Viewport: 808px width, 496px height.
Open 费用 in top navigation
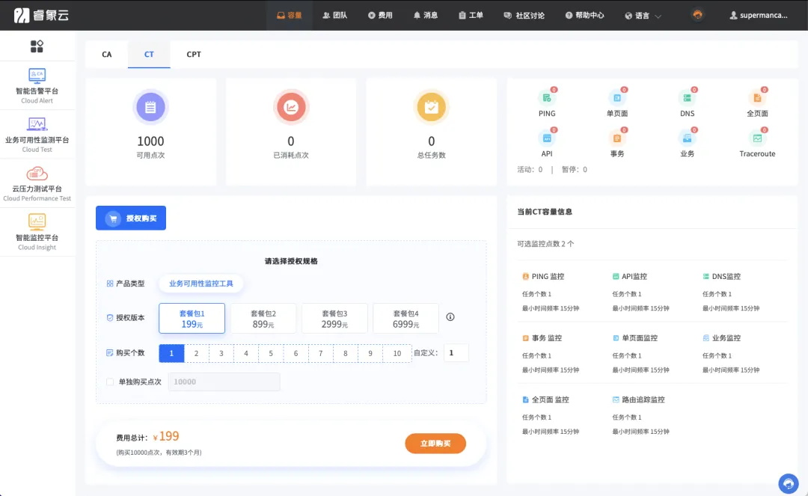pyautogui.click(x=380, y=16)
